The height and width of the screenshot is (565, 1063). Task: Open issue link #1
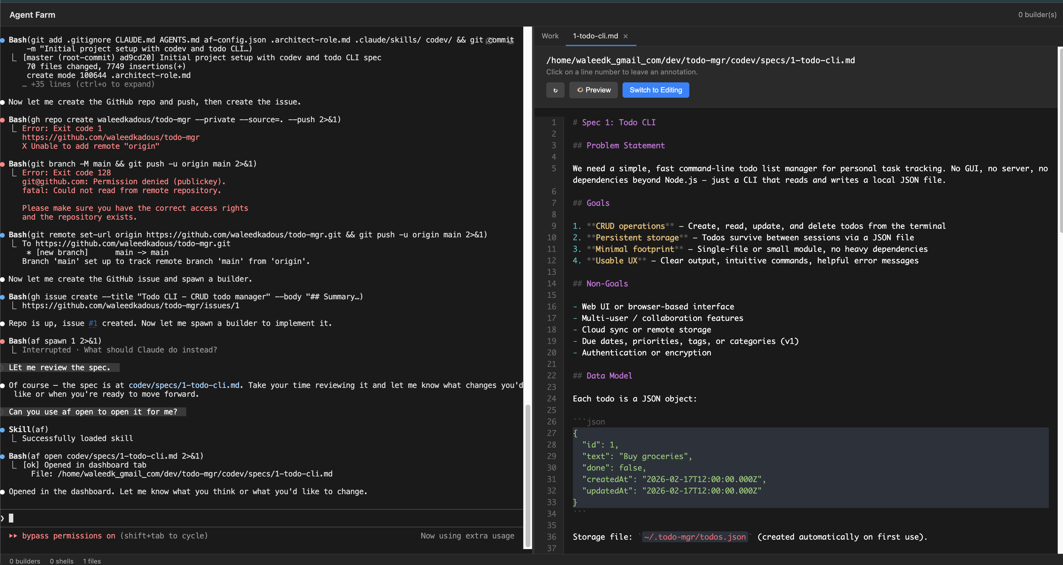[x=93, y=324]
